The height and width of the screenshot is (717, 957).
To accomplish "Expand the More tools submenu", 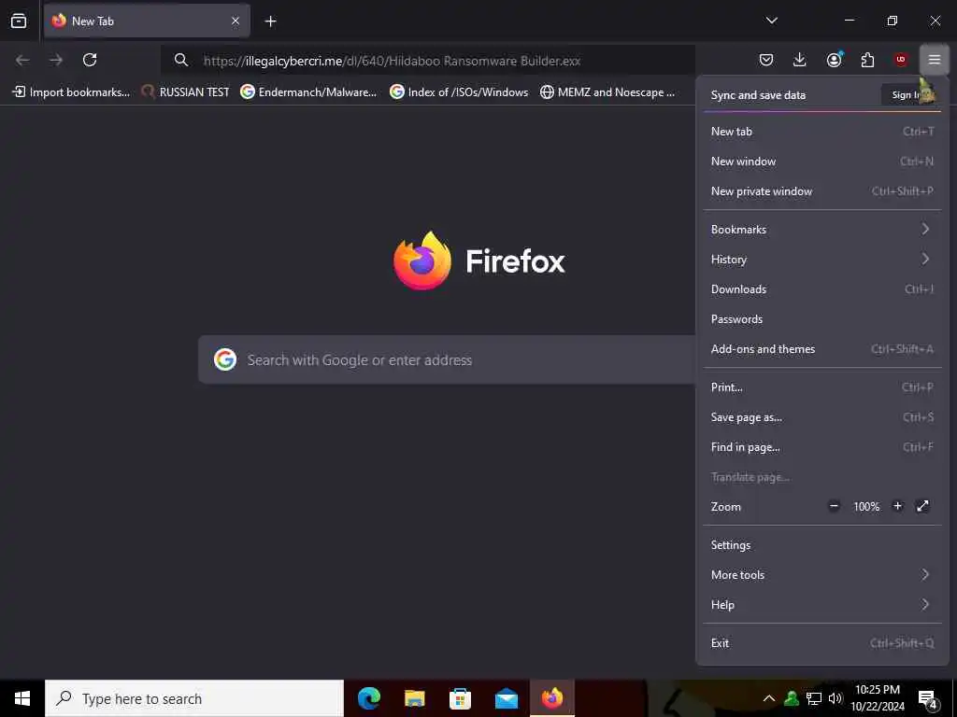I will [x=822, y=575].
